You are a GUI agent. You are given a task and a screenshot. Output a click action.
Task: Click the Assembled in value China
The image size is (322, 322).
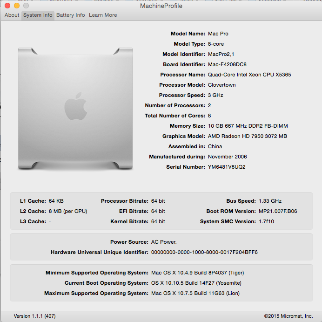click(x=215, y=146)
